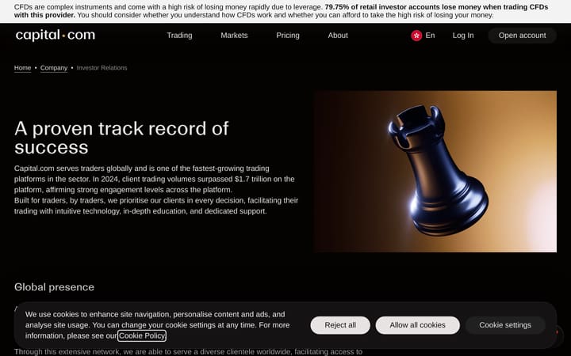
Task: Go to Home breadcrumb link
Action: tap(22, 68)
